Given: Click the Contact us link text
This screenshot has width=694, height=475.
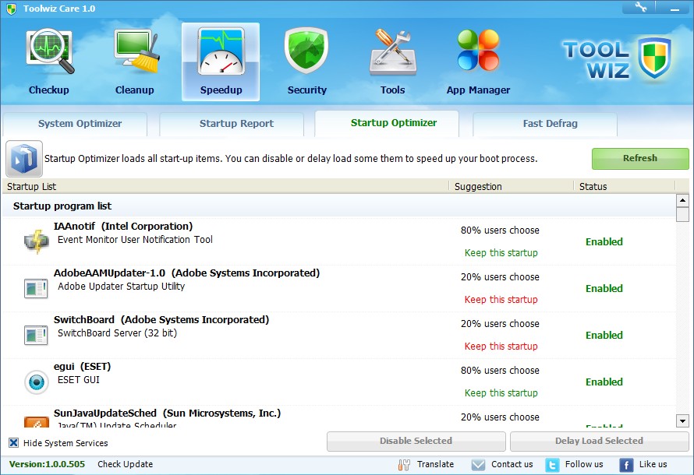Looking at the screenshot, I should (512, 464).
